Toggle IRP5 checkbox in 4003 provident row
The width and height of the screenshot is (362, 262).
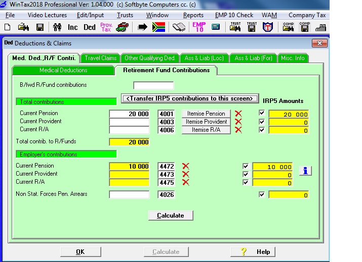(x=262, y=122)
